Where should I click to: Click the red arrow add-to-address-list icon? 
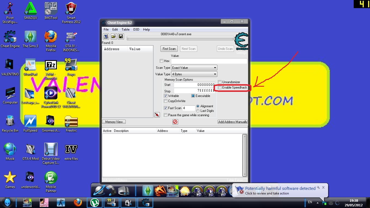(x=157, y=115)
